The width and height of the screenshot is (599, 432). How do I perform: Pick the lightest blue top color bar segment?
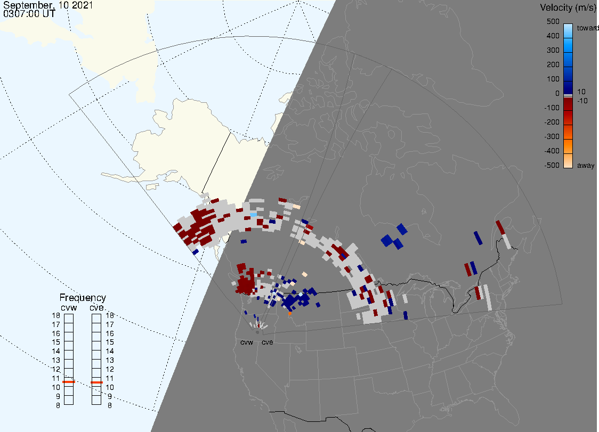(x=568, y=30)
